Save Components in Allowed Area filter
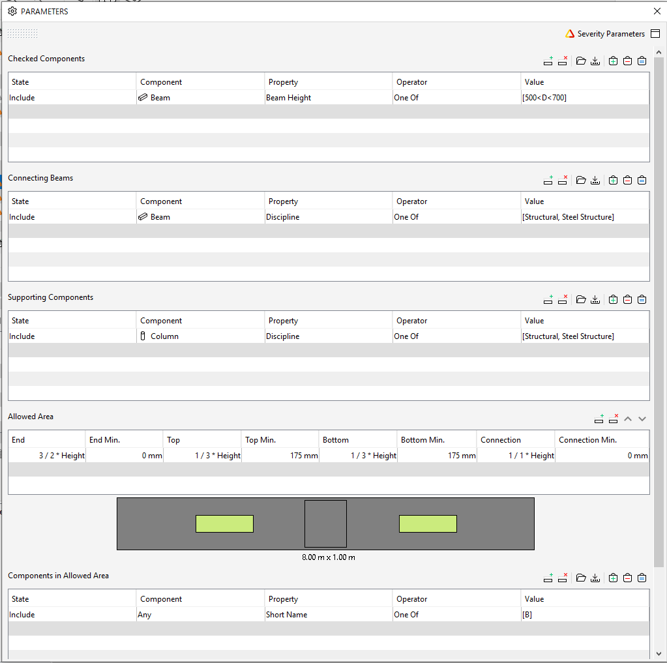Screen dimensions: 667x663 (595, 578)
